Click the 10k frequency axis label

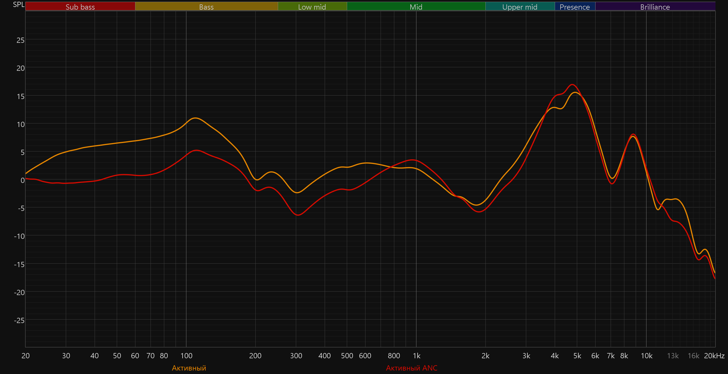(647, 356)
